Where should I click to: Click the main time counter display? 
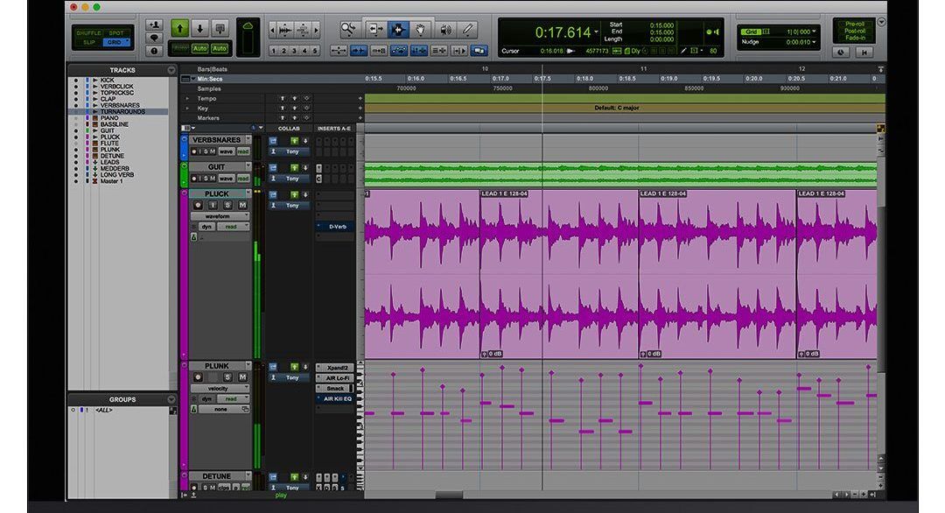pyautogui.click(x=563, y=32)
